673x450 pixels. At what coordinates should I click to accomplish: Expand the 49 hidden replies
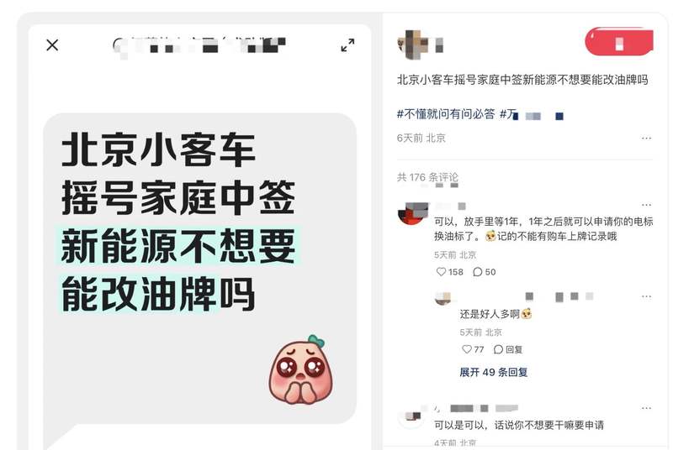[494, 372]
